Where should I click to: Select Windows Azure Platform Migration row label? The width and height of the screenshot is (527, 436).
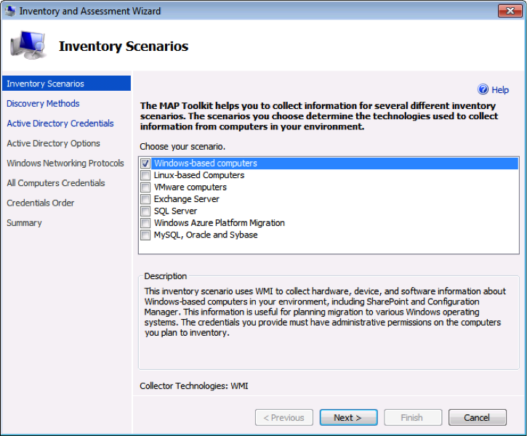[219, 222]
